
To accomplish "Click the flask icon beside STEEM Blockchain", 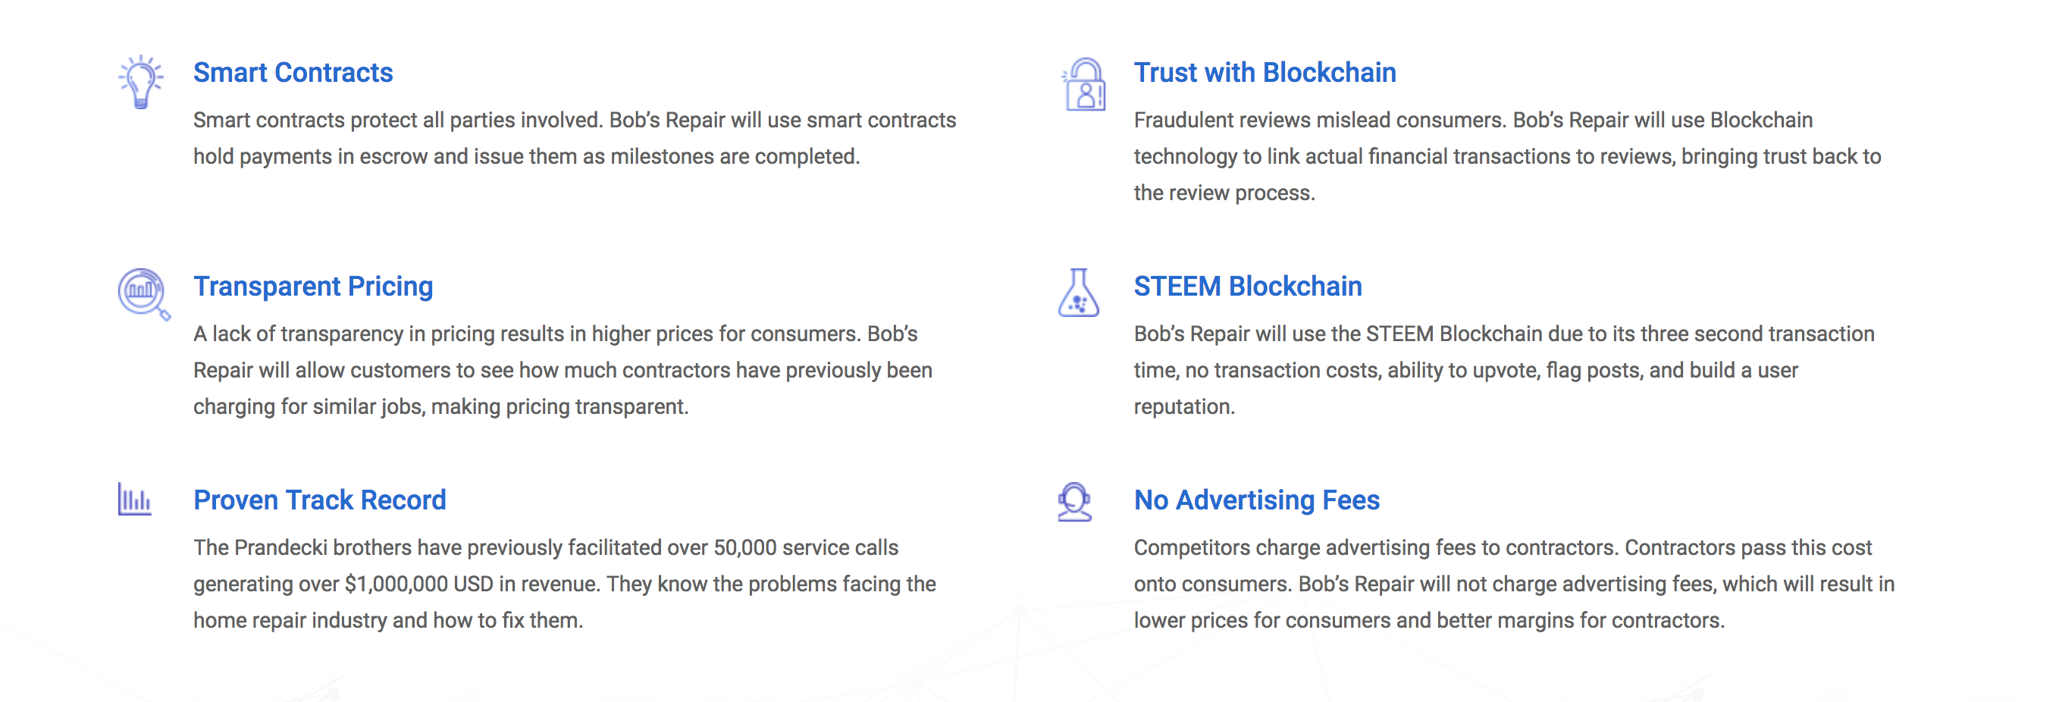I will point(1078,293).
